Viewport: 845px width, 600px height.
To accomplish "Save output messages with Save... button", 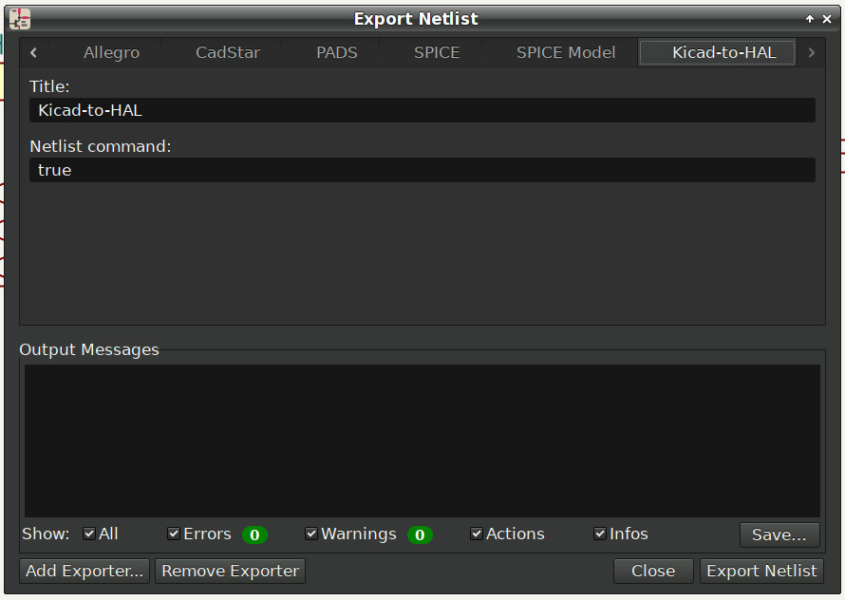I will point(779,534).
